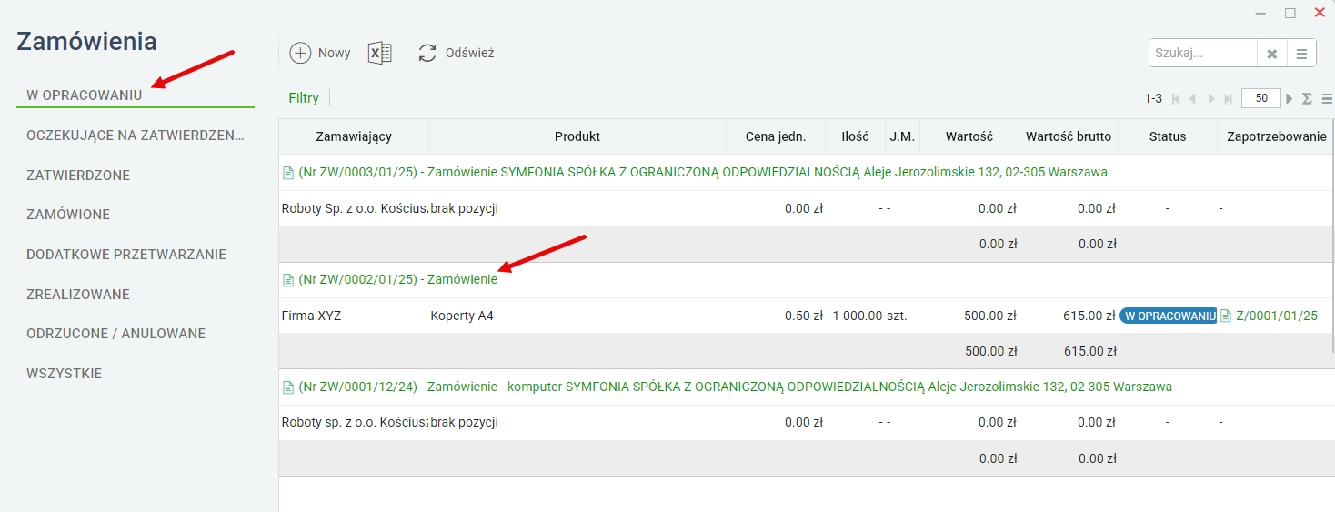Viewport: 1335px width, 512px height.
Task: Maximize the Zamówienia window
Action: (1290, 13)
